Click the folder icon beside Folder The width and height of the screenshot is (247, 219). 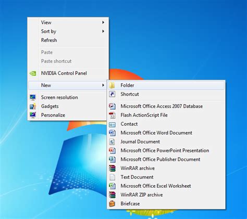112,85
